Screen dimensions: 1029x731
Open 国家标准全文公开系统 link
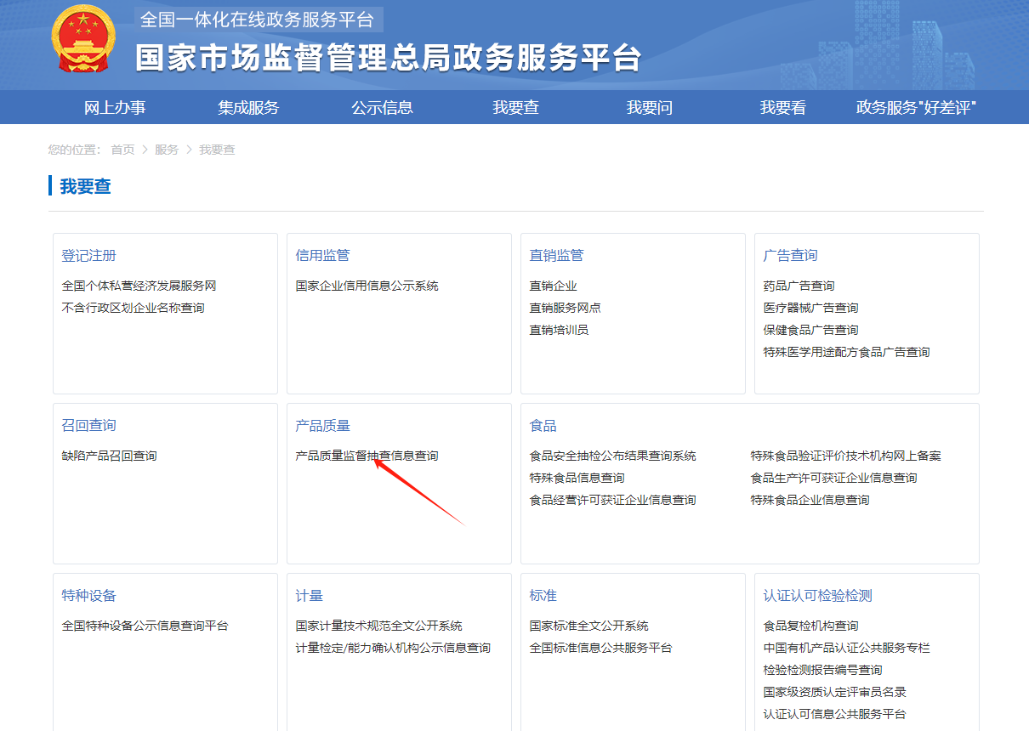tap(588, 626)
